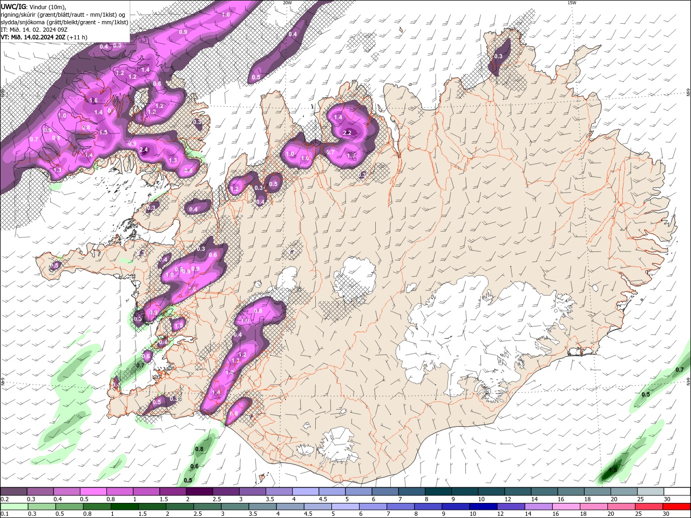The image size is (691, 518).
Task: Click the '0.8' value in the green band off the south coast
Action: (x=199, y=449)
